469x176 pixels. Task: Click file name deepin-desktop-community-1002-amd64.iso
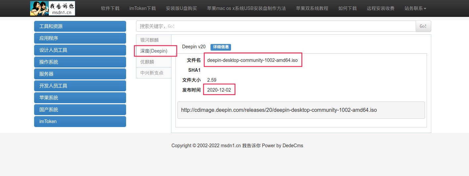253,60
